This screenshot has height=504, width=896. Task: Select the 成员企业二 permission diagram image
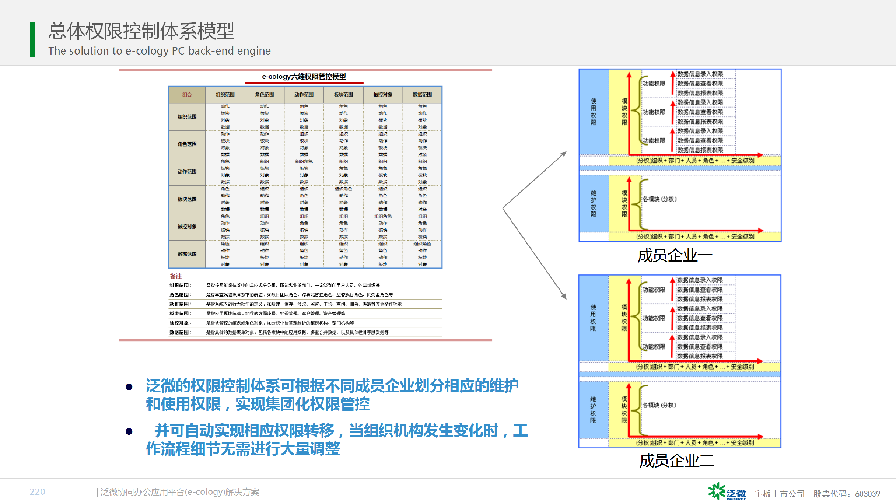pos(679,362)
